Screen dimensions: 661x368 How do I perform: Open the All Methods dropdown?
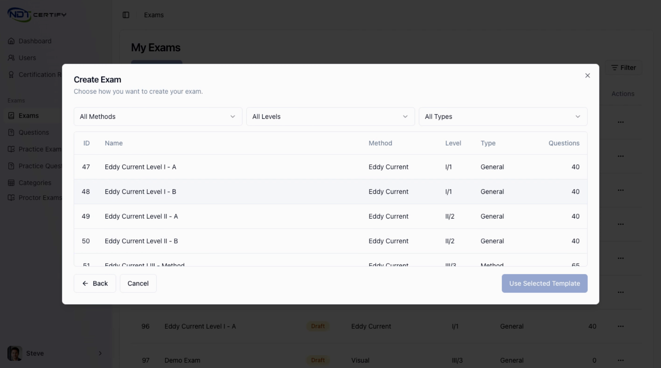[x=158, y=116]
